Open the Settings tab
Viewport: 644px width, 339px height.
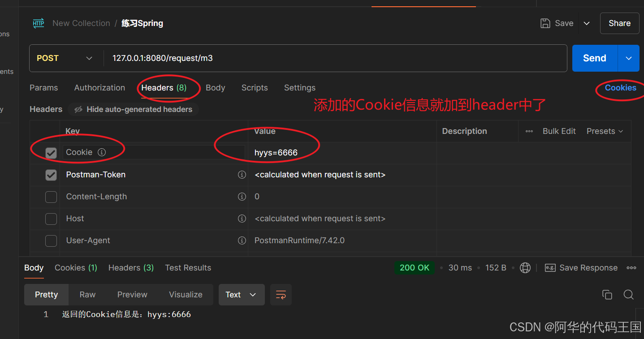tap(300, 88)
